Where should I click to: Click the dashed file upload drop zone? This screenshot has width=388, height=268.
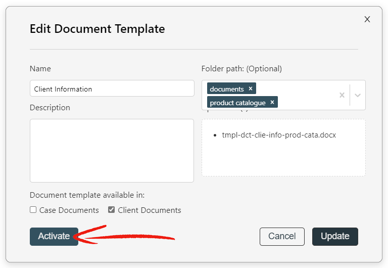[283, 148]
